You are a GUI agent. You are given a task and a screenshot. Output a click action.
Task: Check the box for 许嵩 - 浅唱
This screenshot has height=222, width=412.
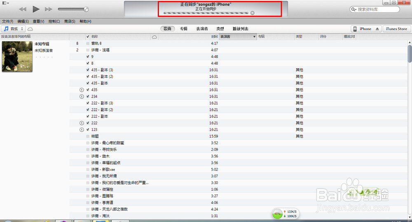88,50
